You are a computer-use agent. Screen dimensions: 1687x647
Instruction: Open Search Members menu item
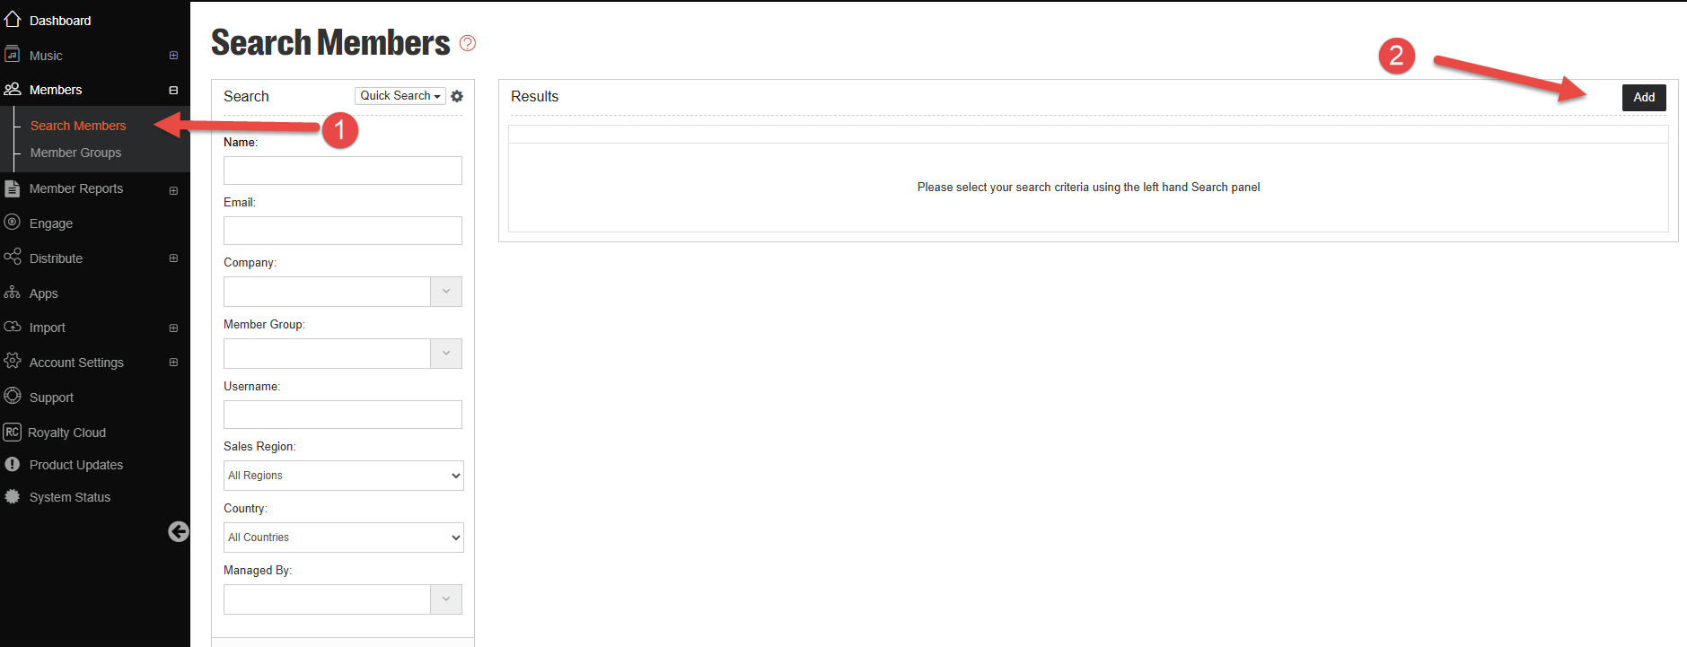[x=78, y=126]
